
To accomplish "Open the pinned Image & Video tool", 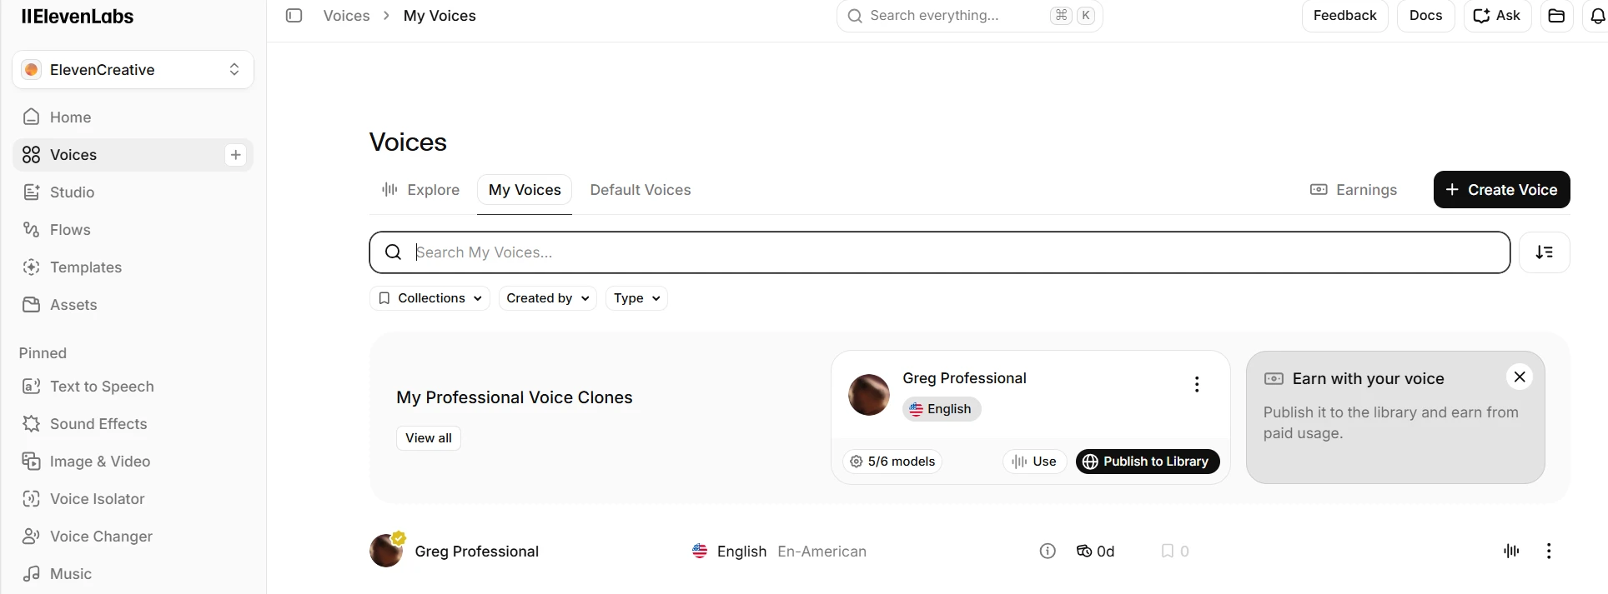I will pos(133,462).
